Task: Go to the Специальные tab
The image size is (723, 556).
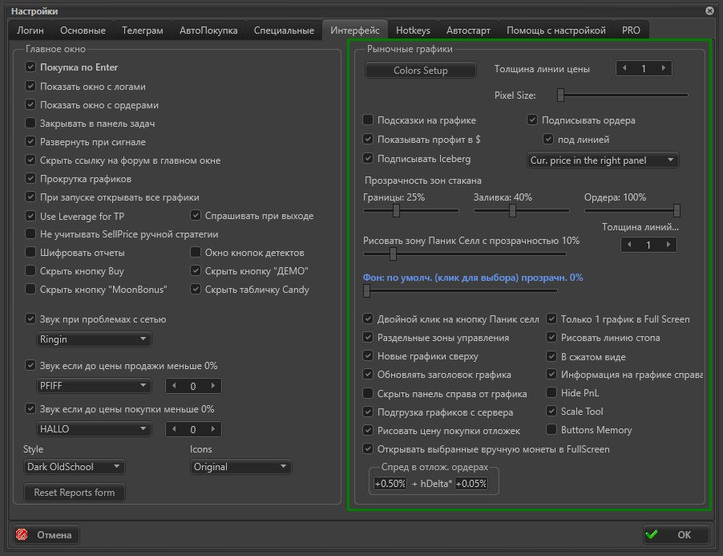Action: tap(284, 30)
